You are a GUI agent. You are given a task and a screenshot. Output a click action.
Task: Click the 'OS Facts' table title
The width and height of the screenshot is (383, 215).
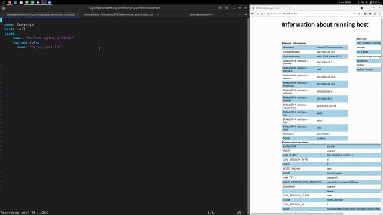[x=361, y=39]
